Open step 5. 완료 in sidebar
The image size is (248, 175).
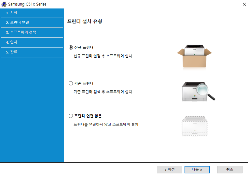click(32, 52)
